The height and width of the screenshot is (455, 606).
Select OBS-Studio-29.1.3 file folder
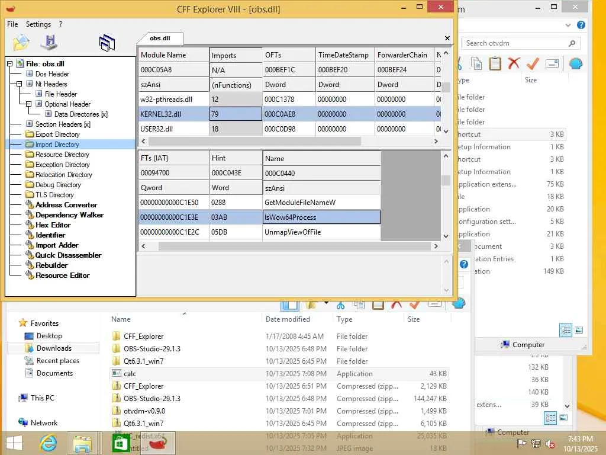click(x=279, y=348)
